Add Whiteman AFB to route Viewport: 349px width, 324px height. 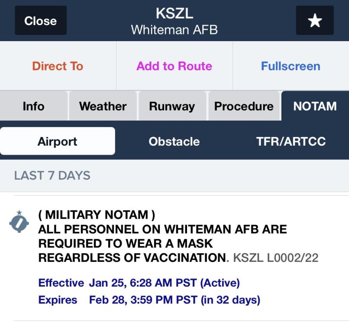174,66
